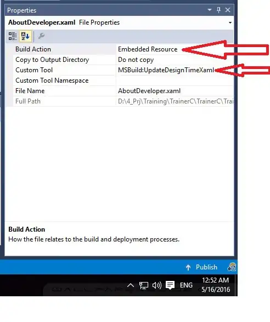Click the Full Path value D:\4_Prj\Training
Screen dimensions: 270x322
(x=176, y=101)
